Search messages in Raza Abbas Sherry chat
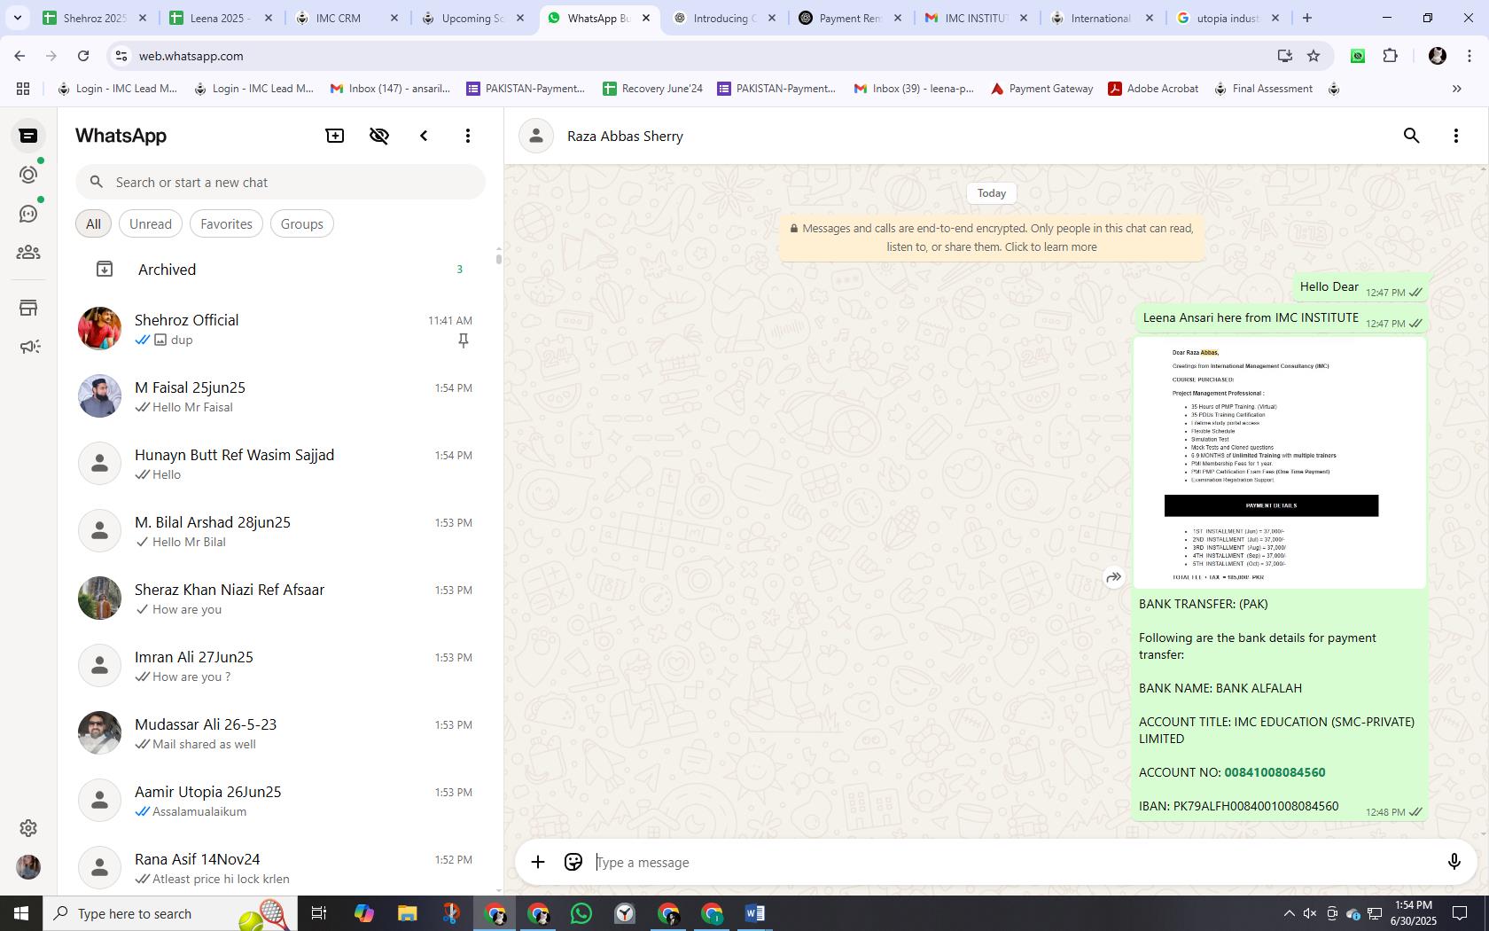 tap(1412, 136)
